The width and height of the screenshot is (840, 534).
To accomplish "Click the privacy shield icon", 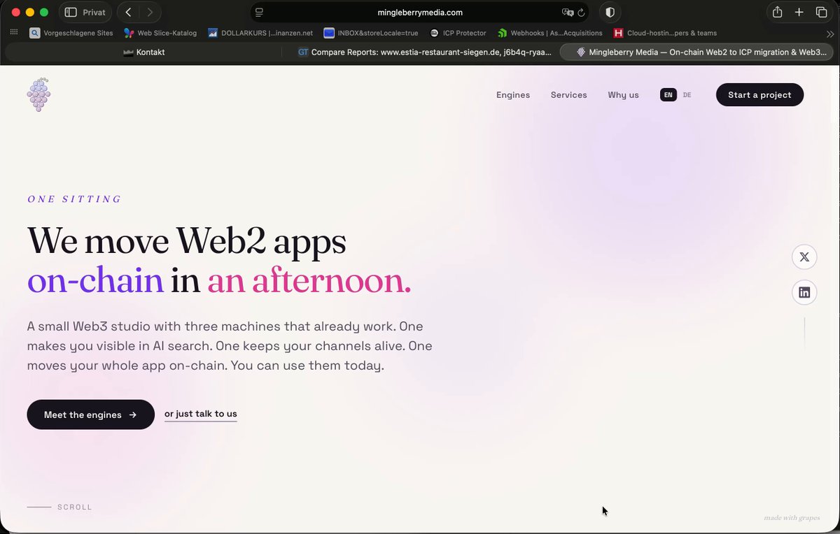I will pos(610,13).
